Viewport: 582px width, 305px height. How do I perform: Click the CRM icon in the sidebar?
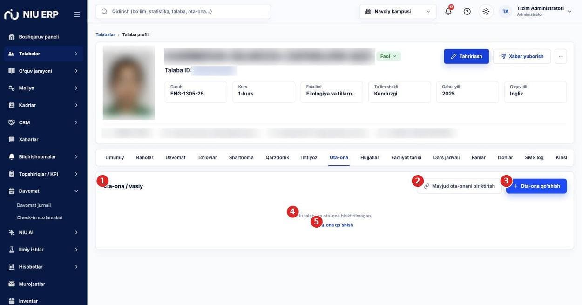[12, 122]
